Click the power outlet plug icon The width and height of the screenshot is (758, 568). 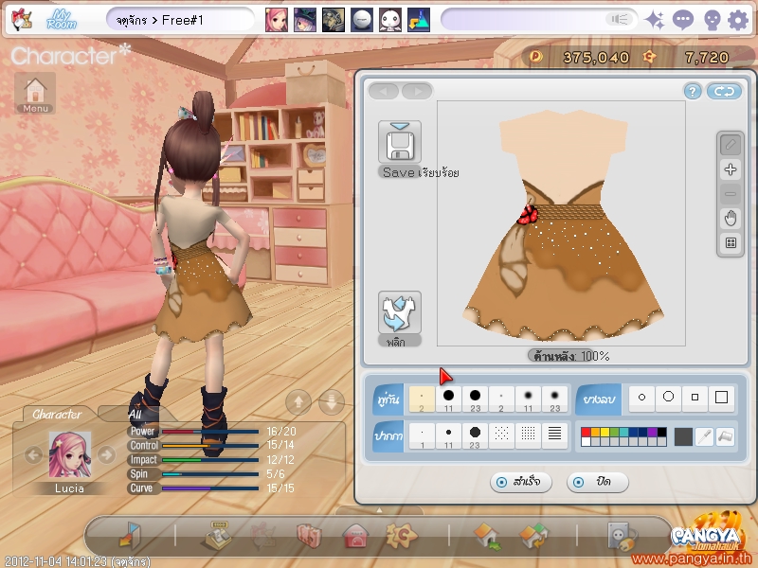(x=622, y=537)
